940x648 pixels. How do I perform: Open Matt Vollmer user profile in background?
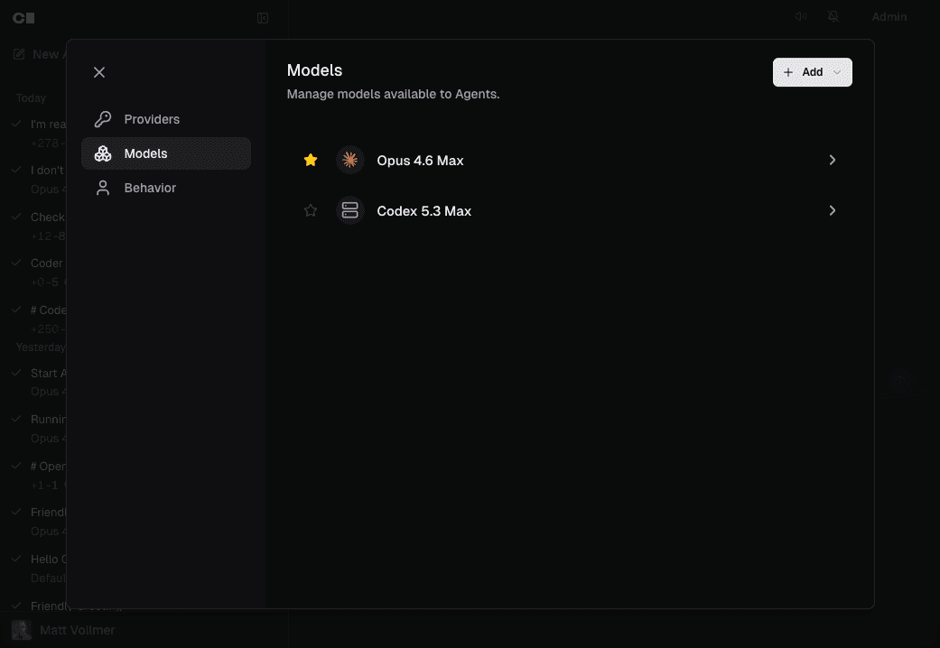pos(63,630)
